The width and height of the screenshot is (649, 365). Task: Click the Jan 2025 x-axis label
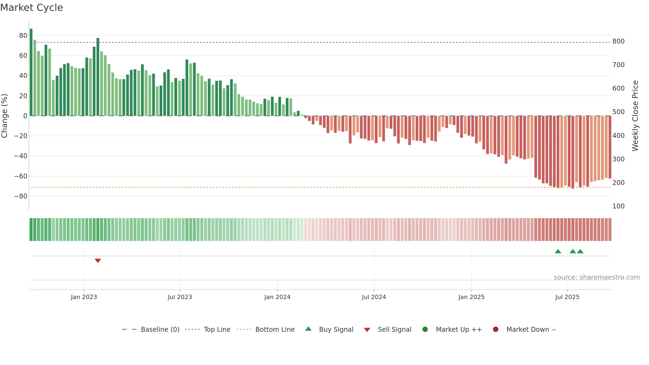click(x=471, y=297)
